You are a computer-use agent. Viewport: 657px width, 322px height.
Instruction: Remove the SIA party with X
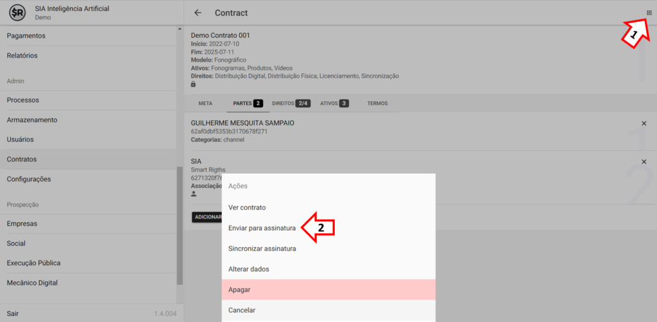click(644, 162)
